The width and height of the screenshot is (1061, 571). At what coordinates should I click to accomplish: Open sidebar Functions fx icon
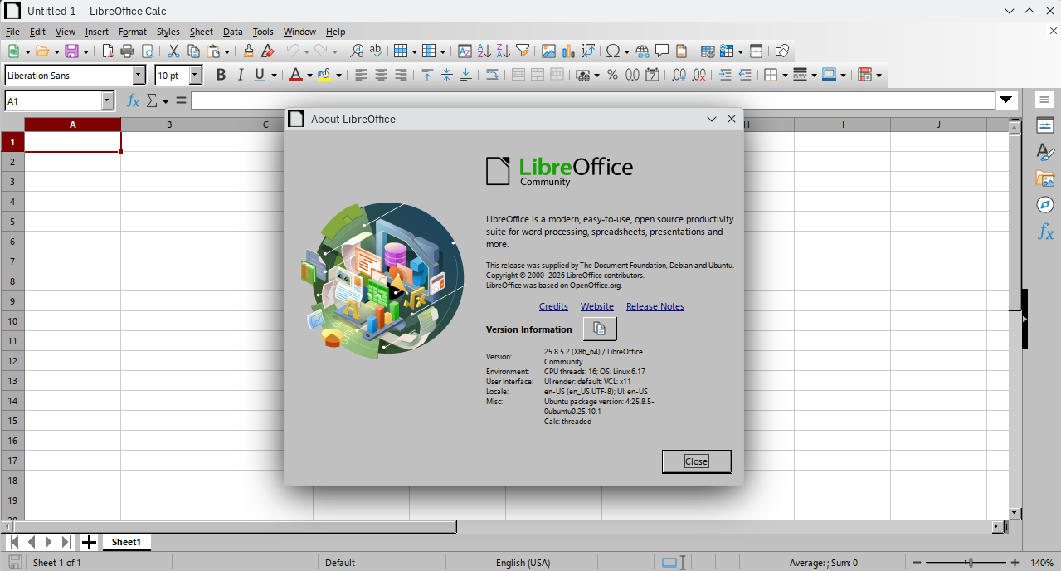coord(1045,232)
